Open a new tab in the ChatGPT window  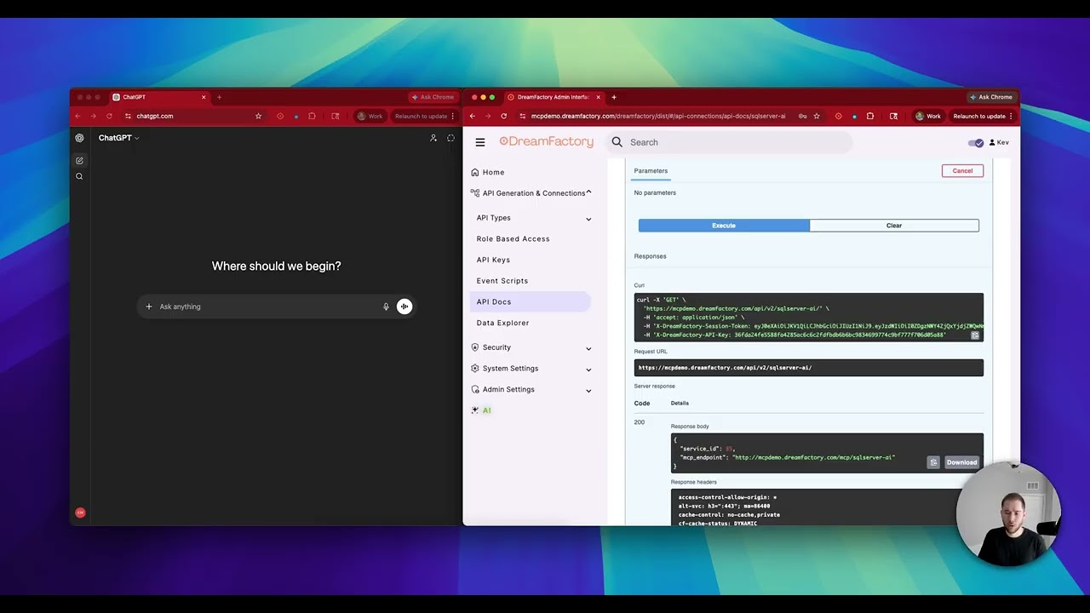[x=219, y=97]
